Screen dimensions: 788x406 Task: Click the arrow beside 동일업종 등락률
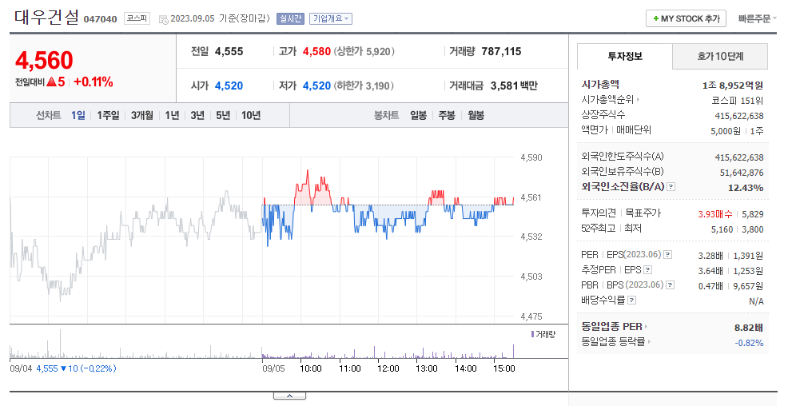[x=649, y=342]
